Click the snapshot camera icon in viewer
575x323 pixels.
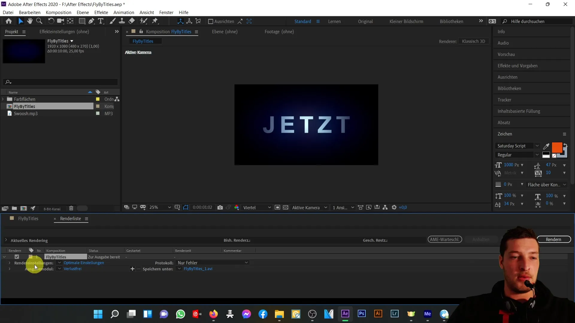pyautogui.click(x=220, y=208)
